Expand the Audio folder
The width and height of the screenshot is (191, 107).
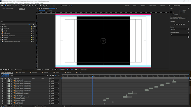tap(1, 39)
